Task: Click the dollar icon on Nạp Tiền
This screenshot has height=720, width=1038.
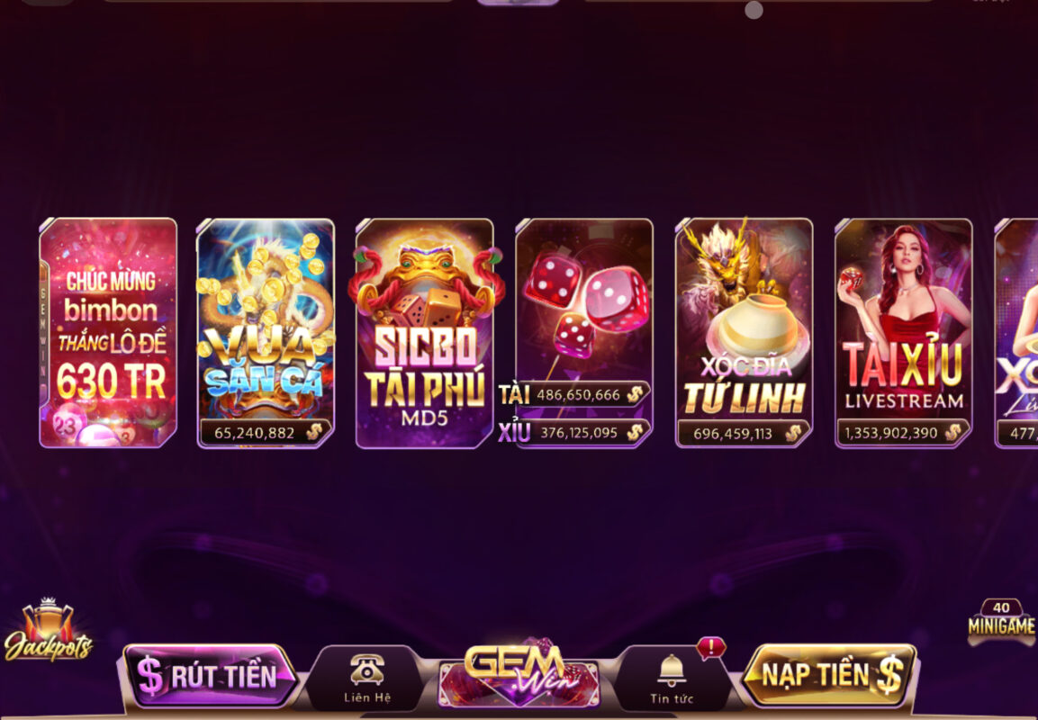Action: (889, 676)
